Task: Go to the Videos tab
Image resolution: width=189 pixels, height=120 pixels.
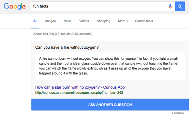Action: (x=84, y=21)
